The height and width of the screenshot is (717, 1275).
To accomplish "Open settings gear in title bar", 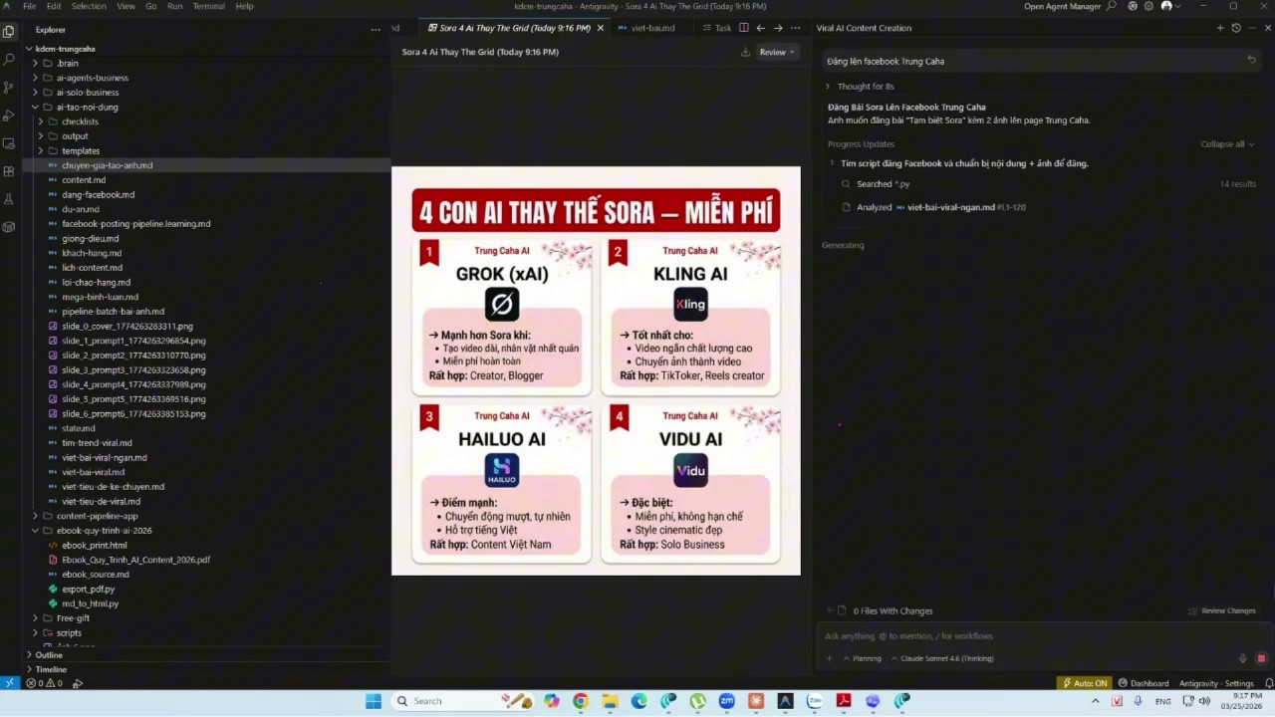I will pyautogui.click(x=1149, y=6).
